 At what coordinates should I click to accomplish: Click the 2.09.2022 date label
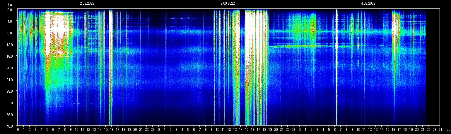(87, 3)
